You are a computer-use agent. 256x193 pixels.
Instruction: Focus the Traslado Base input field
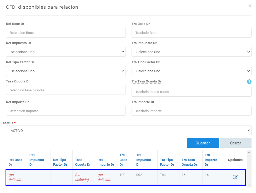tap(191, 33)
